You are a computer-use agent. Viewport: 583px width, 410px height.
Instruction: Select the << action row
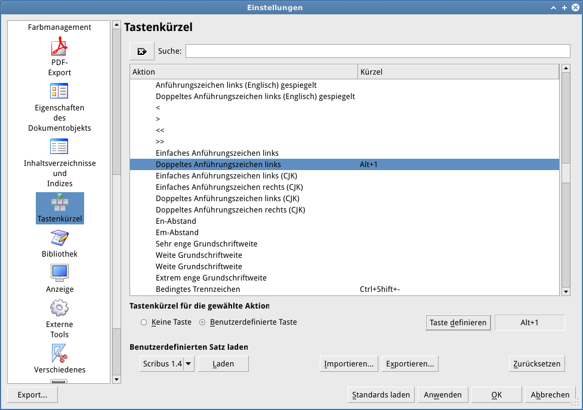coord(344,131)
